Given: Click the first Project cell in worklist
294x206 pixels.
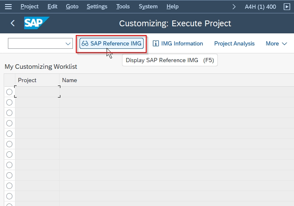Looking at the screenshot, I should (37, 92).
